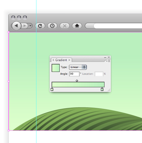Click the top-left selection handle of green rectangle
The image size is (142, 143).
tap(9, 32)
